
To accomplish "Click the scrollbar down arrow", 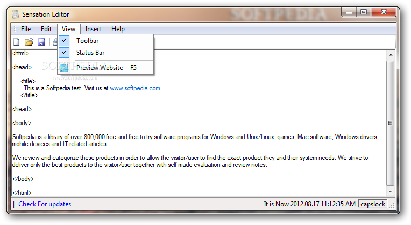I will (391, 192).
